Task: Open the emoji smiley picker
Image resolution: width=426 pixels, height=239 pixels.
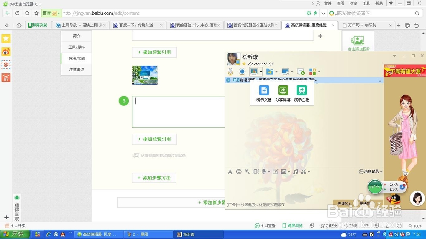Action: coord(239,171)
